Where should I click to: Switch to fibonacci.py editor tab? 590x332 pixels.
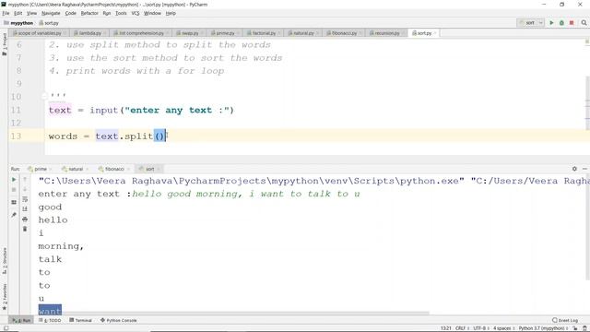[344, 33]
